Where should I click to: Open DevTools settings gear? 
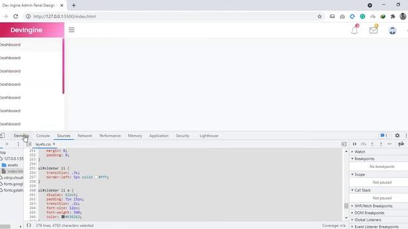point(397,135)
